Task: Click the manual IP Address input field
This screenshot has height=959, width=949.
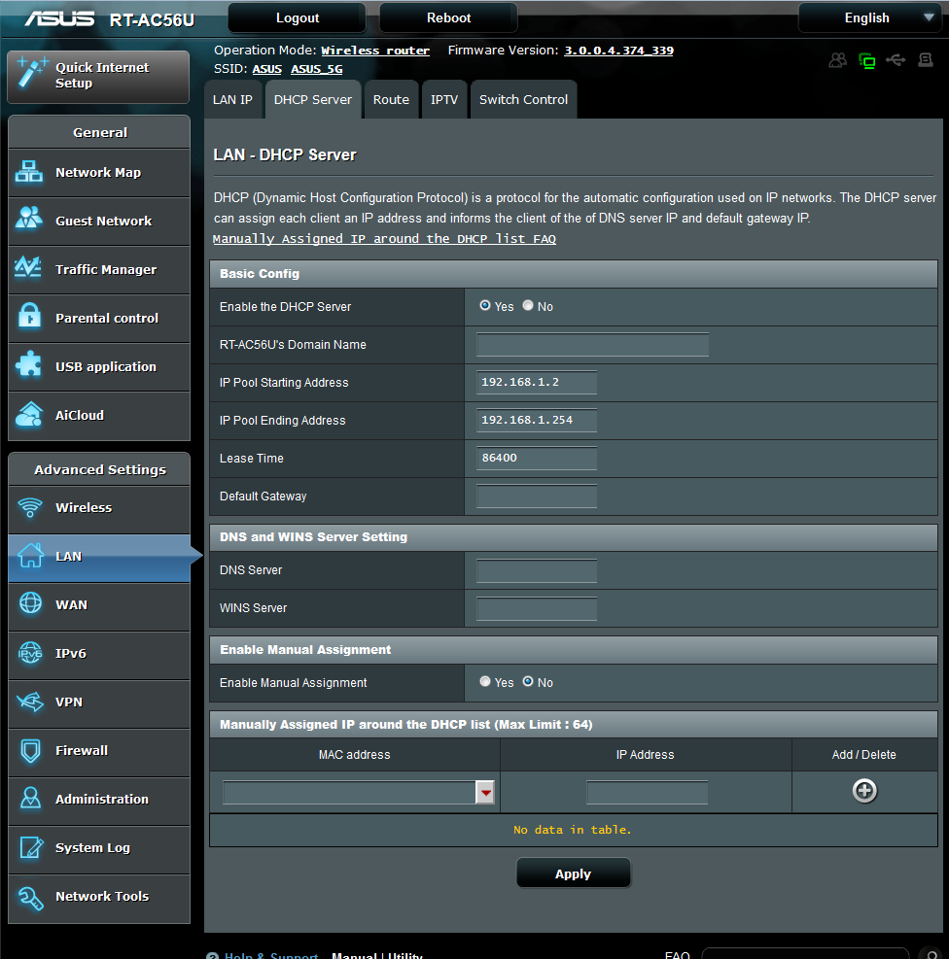Action: 647,793
